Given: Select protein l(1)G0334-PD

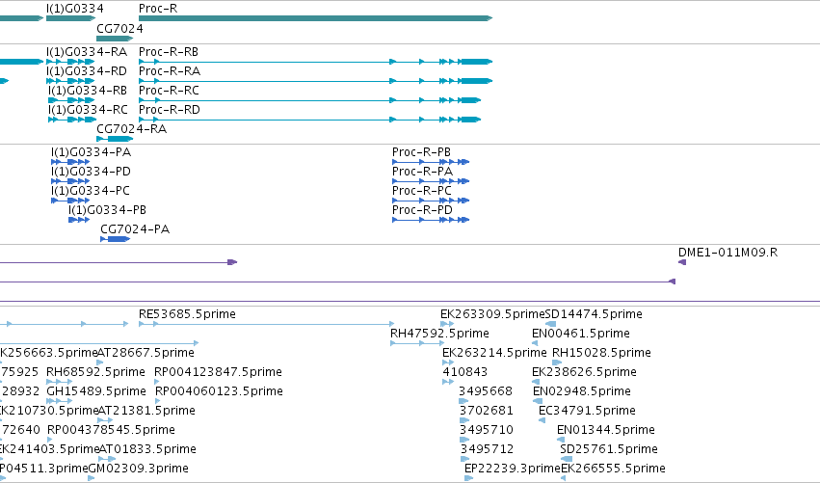Looking at the screenshot, I should click(x=70, y=181).
